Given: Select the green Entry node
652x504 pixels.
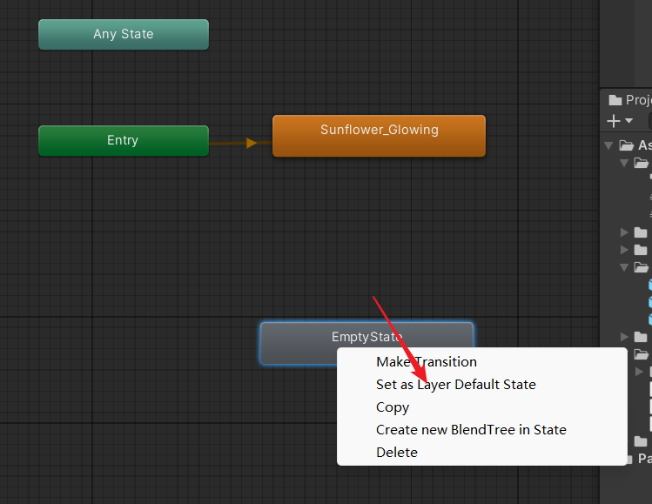Looking at the screenshot, I should (x=123, y=140).
